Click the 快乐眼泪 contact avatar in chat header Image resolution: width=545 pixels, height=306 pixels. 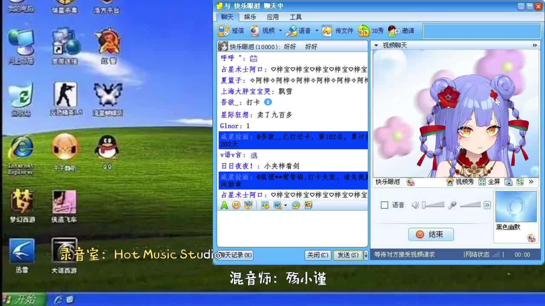[223, 46]
